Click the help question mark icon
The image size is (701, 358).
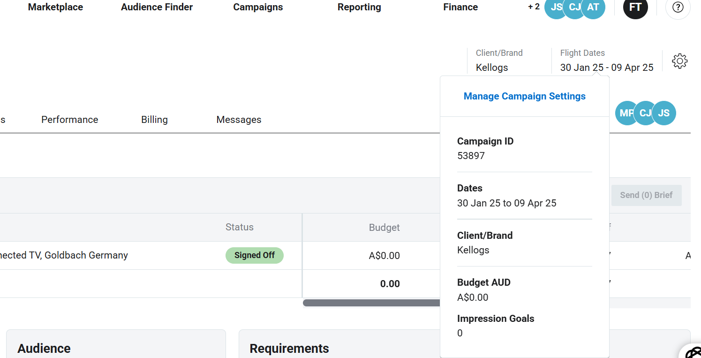678,8
